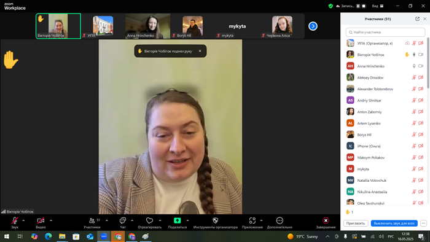Open the Вид view menu
Screen dimensions: 430x242
[x=378, y=6]
